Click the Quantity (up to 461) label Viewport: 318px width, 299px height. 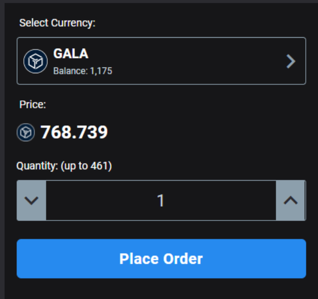pyautogui.click(x=64, y=166)
